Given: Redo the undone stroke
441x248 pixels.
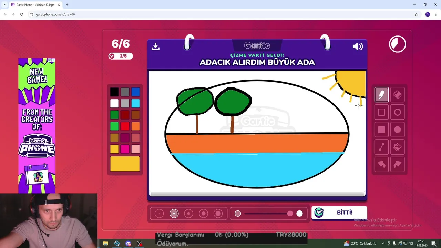Looking at the screenshot, I should tap(397, 164).
